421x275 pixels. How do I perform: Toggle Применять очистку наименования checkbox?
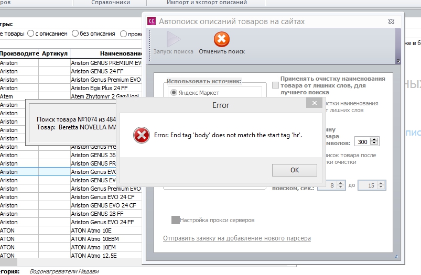(x=275, y=85)
